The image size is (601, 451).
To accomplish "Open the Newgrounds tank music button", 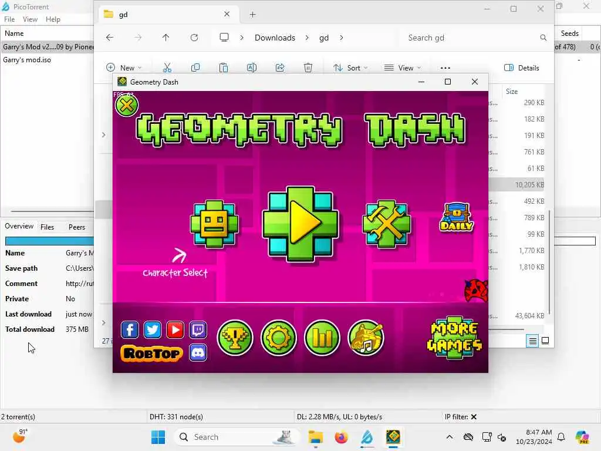I will [366, 338].
